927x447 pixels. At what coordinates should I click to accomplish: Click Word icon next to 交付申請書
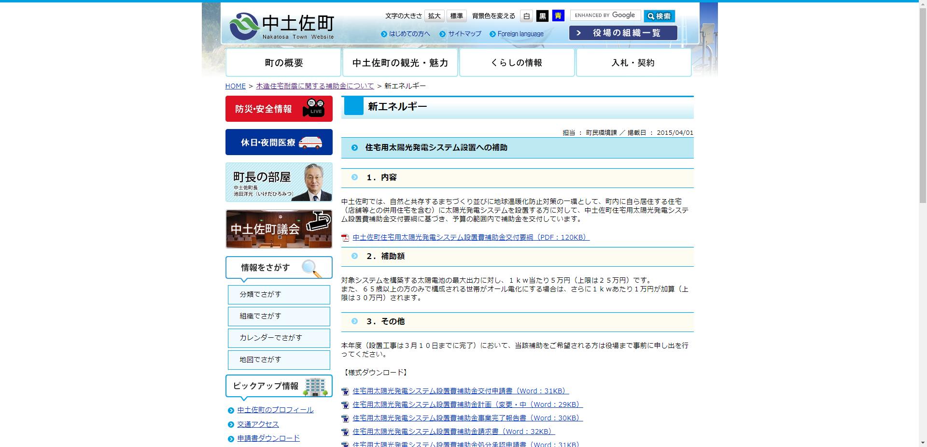point(345,391)
